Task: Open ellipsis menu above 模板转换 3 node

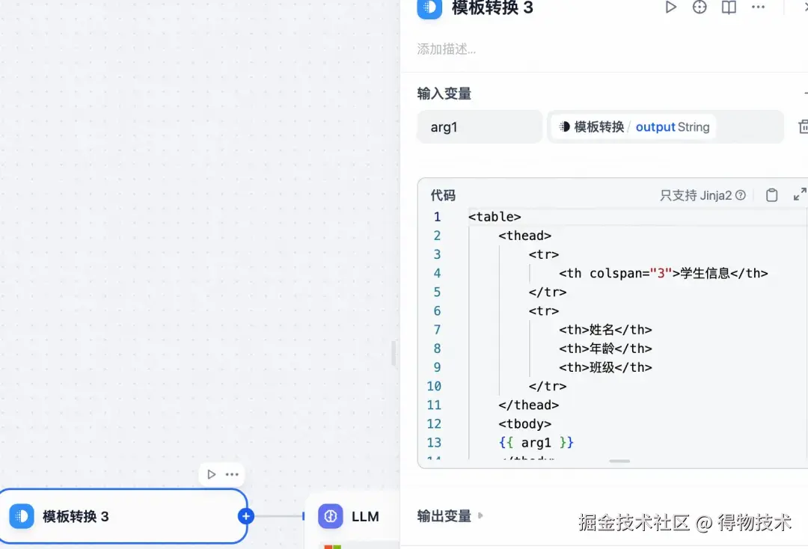Action: 230,473
